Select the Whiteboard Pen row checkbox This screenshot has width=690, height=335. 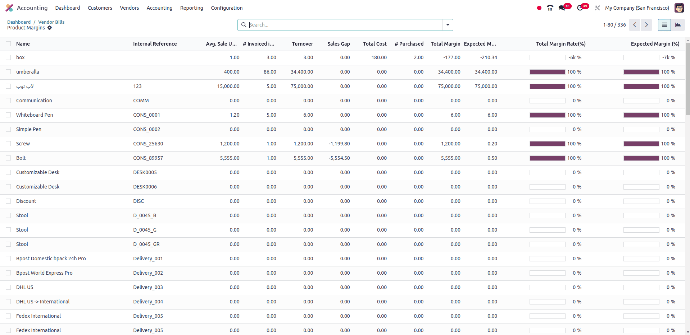[8, 115]
